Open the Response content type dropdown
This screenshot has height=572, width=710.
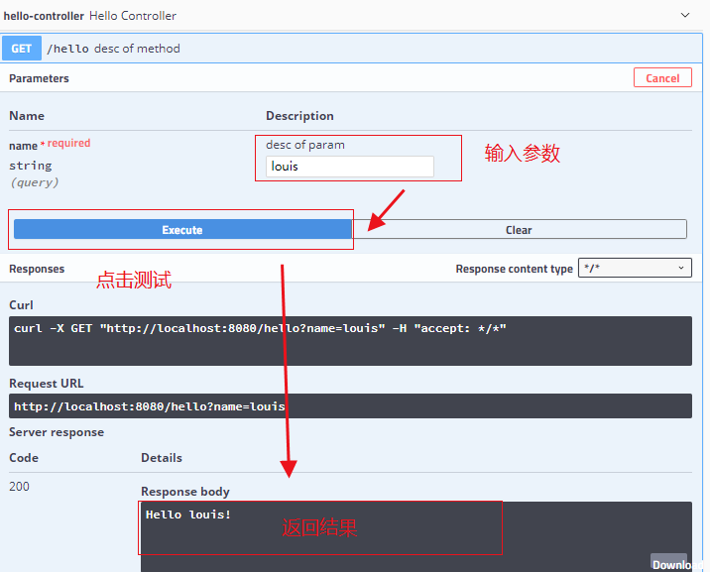click(635, 268)
